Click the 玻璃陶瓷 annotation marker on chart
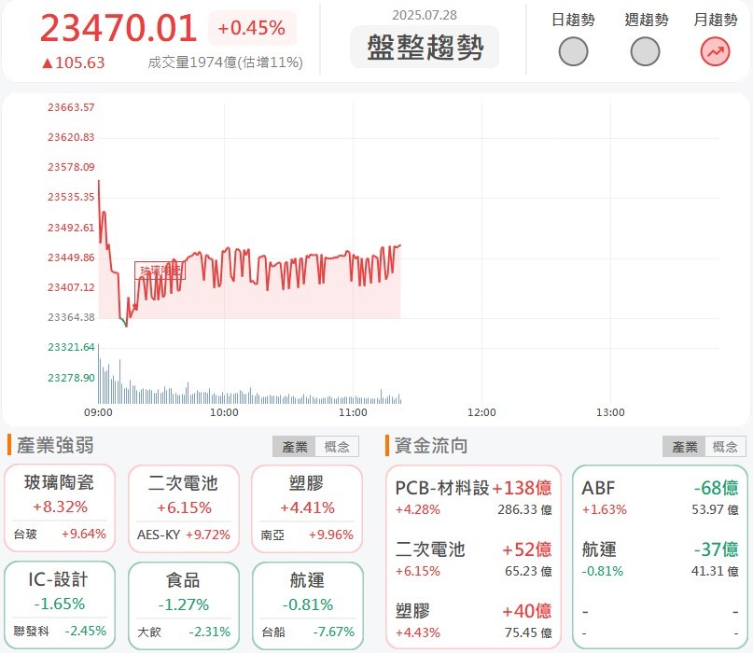This screenshot has width=753, height=653. click(x=160, y=271)
